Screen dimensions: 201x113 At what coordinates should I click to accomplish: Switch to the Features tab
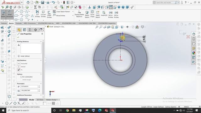click(x=4, y=23)
